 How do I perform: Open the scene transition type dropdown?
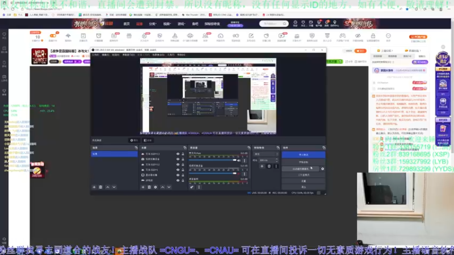[266, 154]
